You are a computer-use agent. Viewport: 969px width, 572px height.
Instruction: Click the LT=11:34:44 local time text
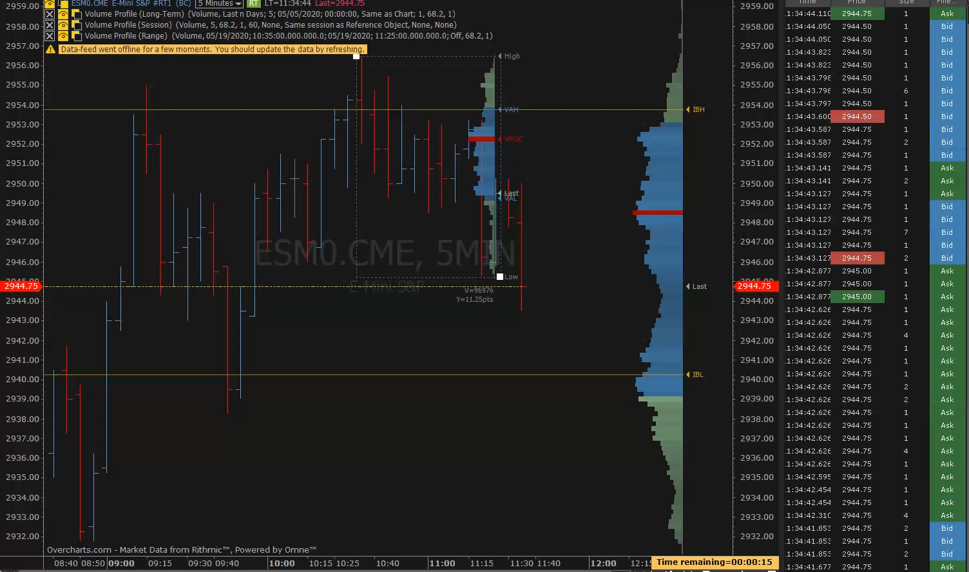point(288,3)
